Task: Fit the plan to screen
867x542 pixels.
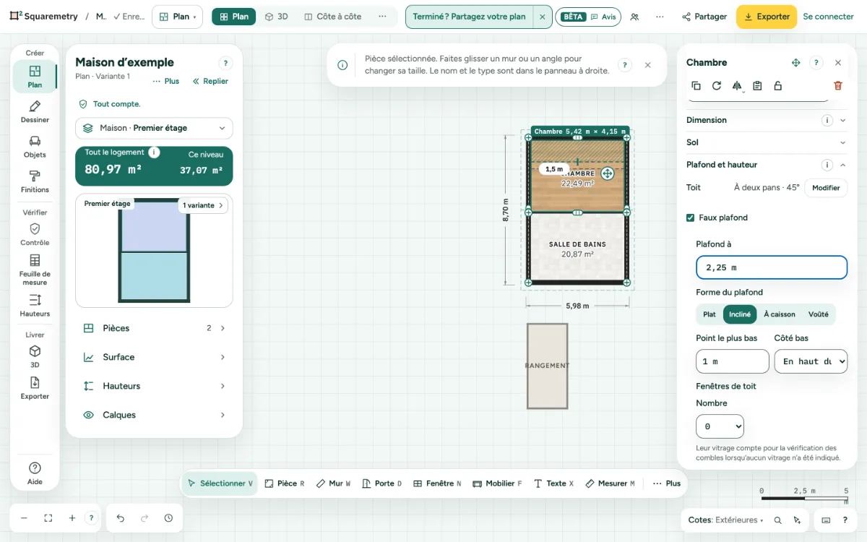Action: point(48,518)
